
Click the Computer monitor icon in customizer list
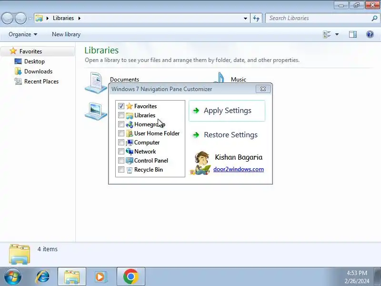click(129, 142)
